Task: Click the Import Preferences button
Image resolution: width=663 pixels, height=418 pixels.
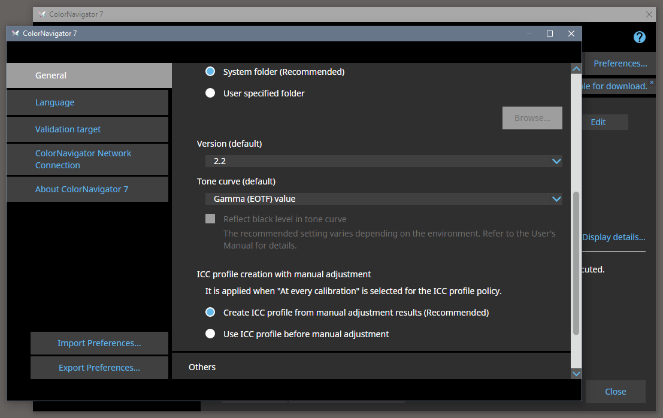Action: point(99,343)
